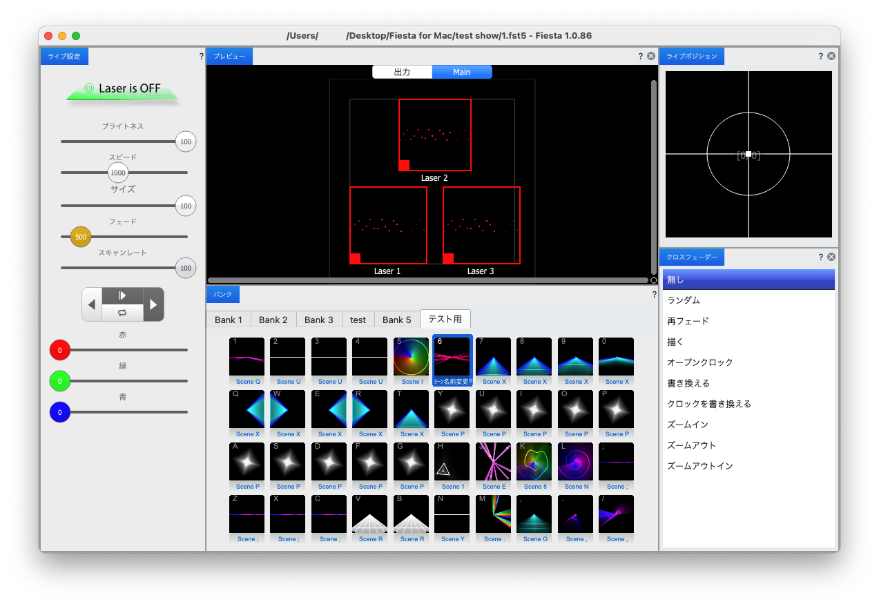Open the test bank tab

tap(358, 320)
